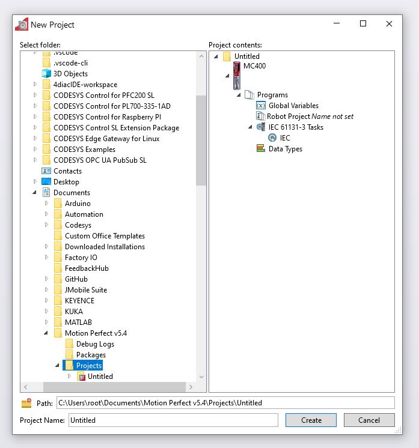Collapse the Documents tree node

pyautogui.click(x=35, y=192)
